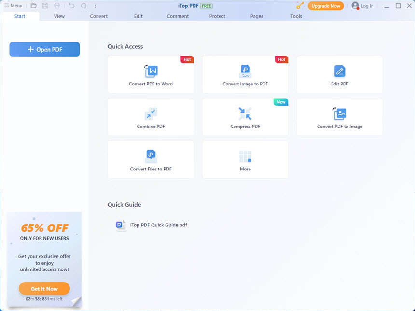Image resolution: width=415 pixels, height=311 pixels.
Task: Open the hamburger Menu
Action: (x=13, y=6)
